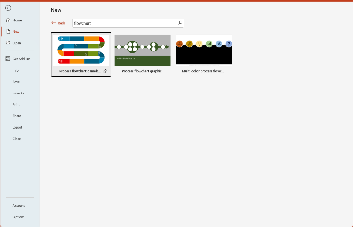The image size is (353, 227).
Task: Open the Print page
Action: coord(20,104)
